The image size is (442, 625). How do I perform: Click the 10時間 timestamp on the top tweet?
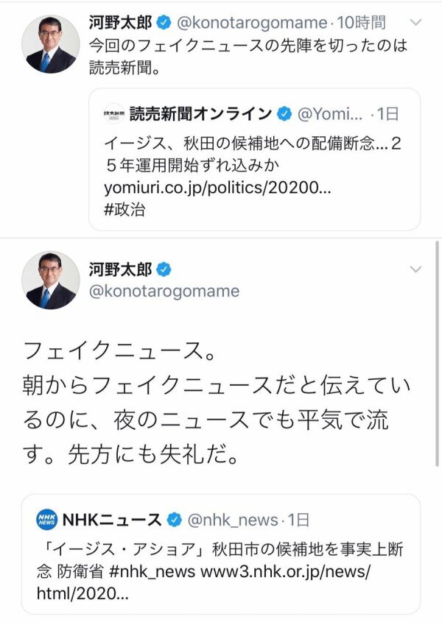pyautogui.click(x=368, y=23)
